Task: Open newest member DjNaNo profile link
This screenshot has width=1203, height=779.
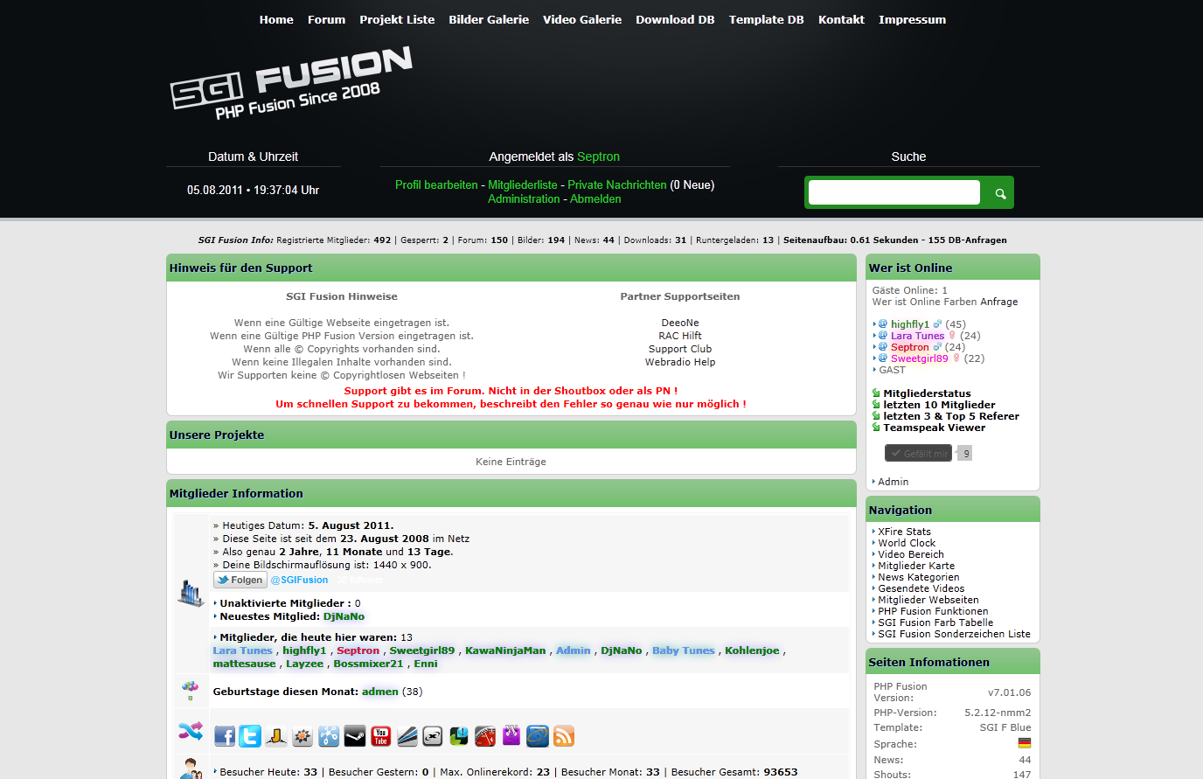Action: [x=344, y=616]
